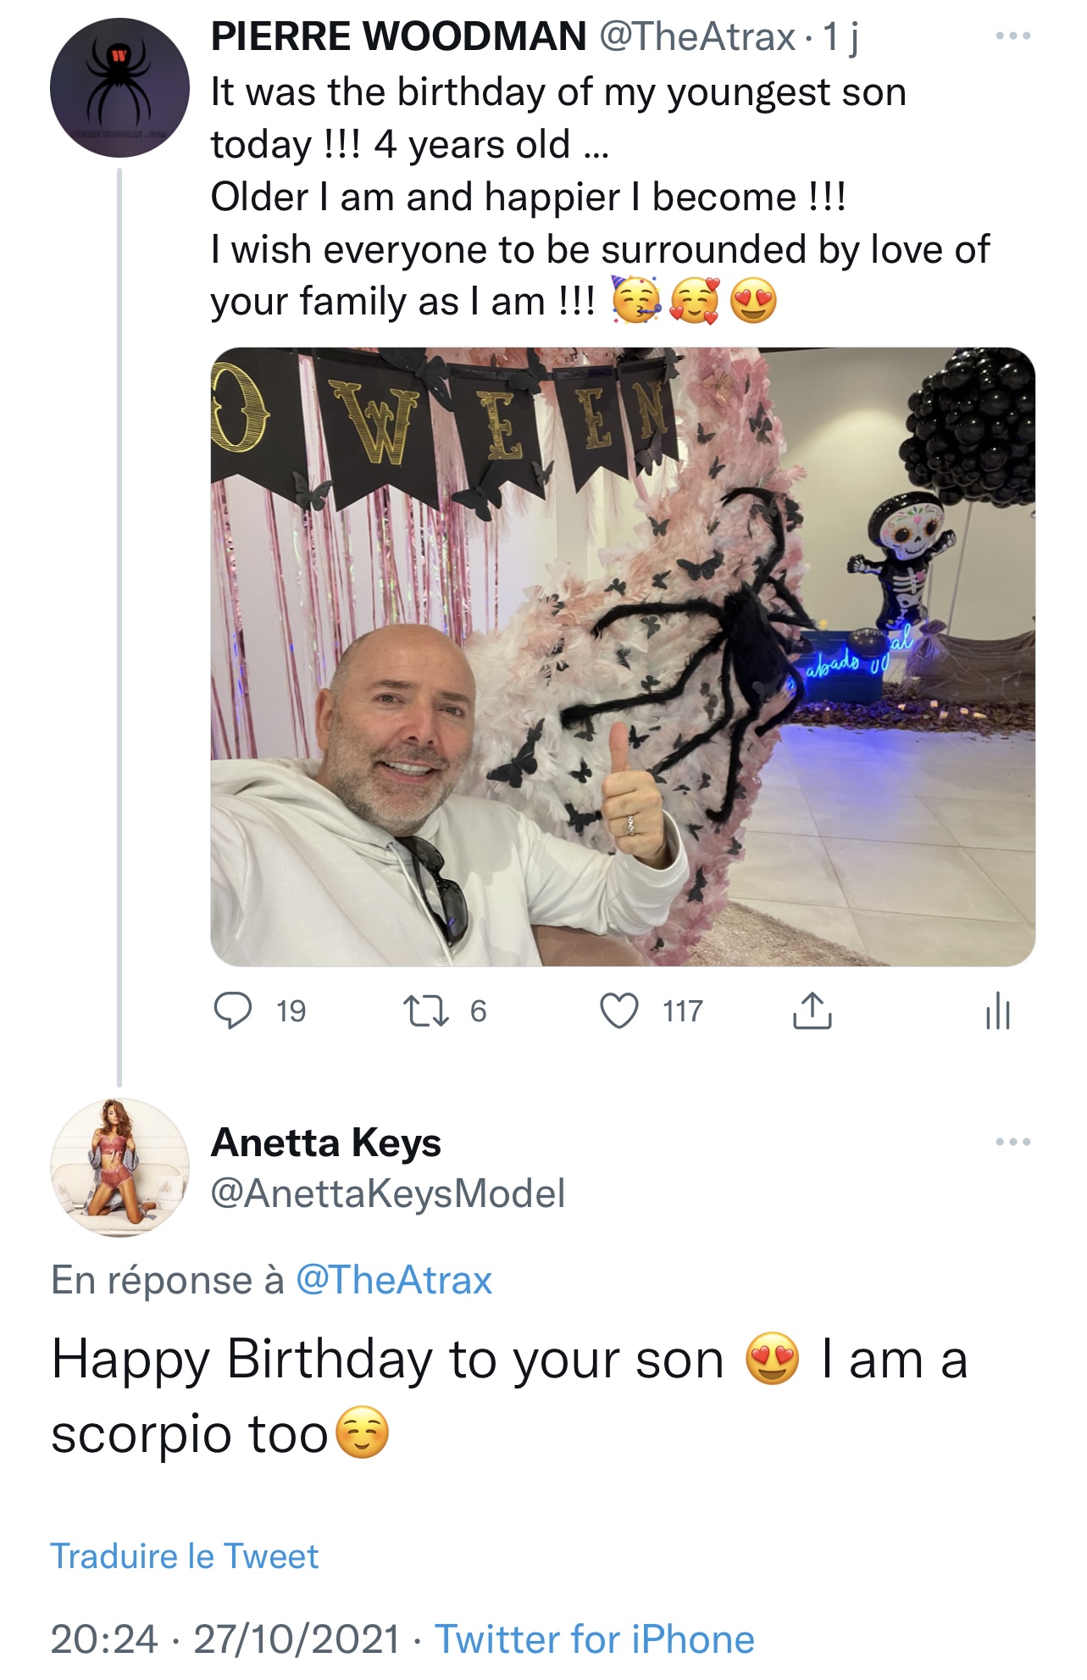
Task: Click the @TheAtrax handle in header
Action: pos(697,36)
